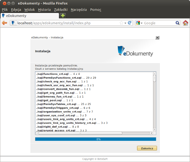Image resolution: width=190 pixels, height=162 pixels.
Task: Open the Plik menu
Action: tap(5, 10)
